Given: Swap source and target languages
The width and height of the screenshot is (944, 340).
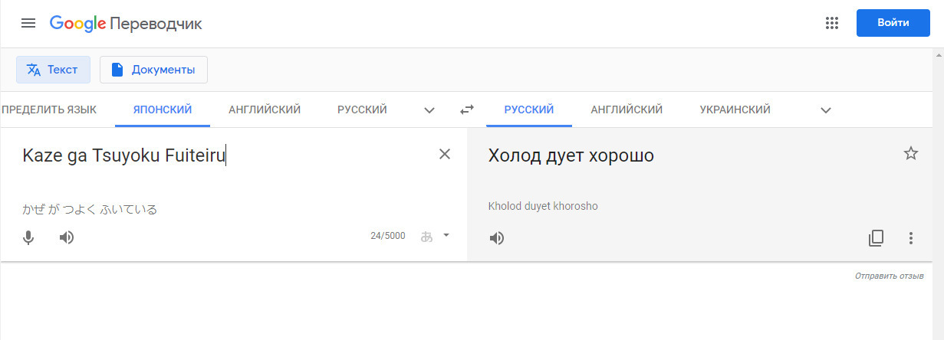Looking at the screenshot, I should point(467,110).
